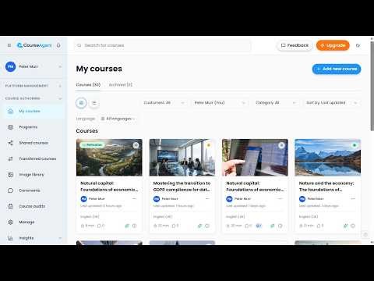The image size is (374, 281).
Task: Click status dot on Nature and the economy thumbnail
Action: 355,145
